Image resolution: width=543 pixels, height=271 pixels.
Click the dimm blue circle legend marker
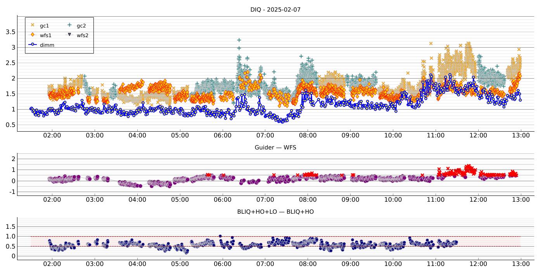[x=33, y=45]
